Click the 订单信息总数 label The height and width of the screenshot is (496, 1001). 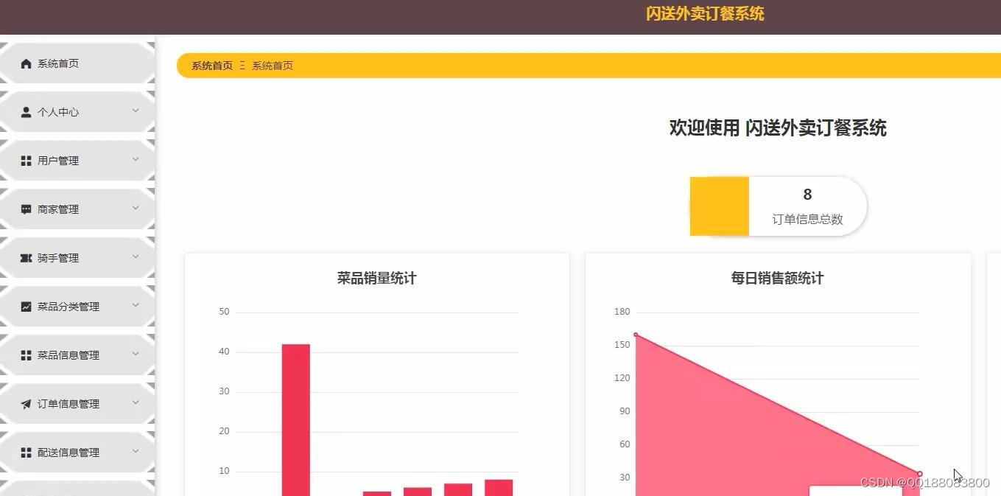pyautogui.click(x=807, y=219)
